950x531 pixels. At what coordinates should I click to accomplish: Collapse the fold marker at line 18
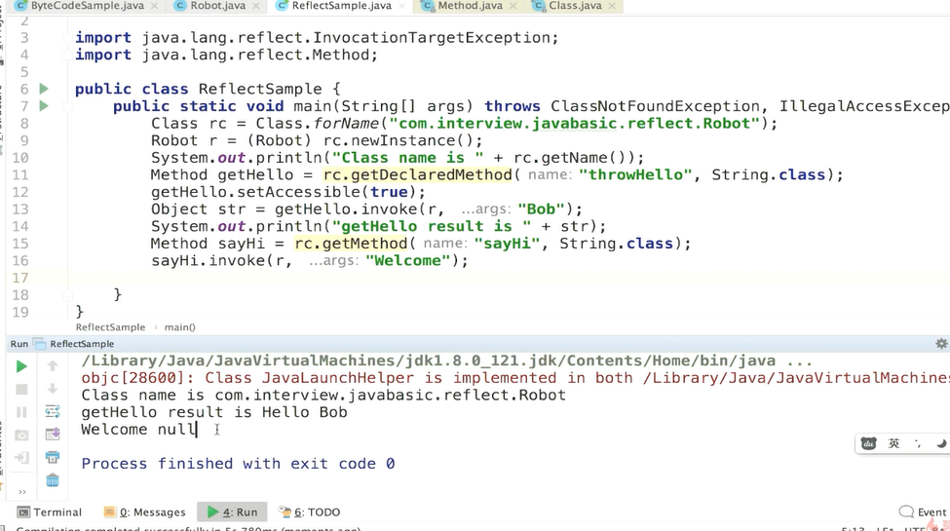click(66, 295)
